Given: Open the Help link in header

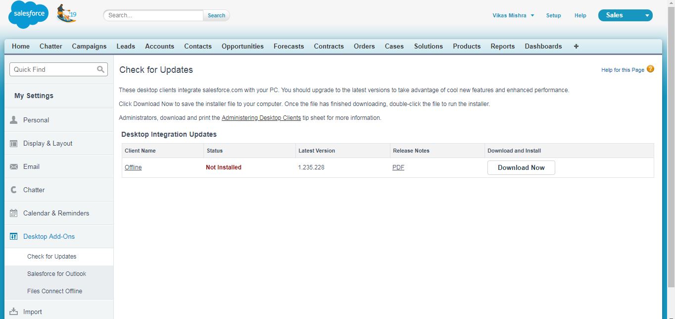Looking at the screenshot, I should click(580, 15).
